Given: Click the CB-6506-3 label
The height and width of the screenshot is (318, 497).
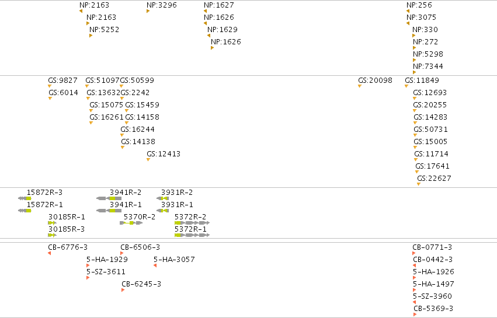Looking at the screenshot, I should pos(140,247).
